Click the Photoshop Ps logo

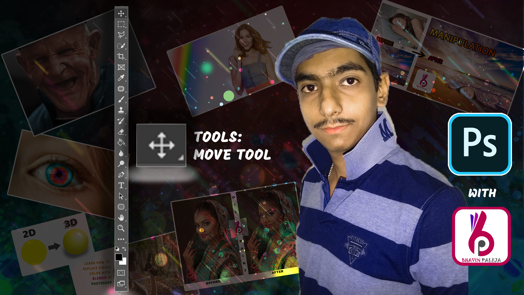[x=480, y=144]
